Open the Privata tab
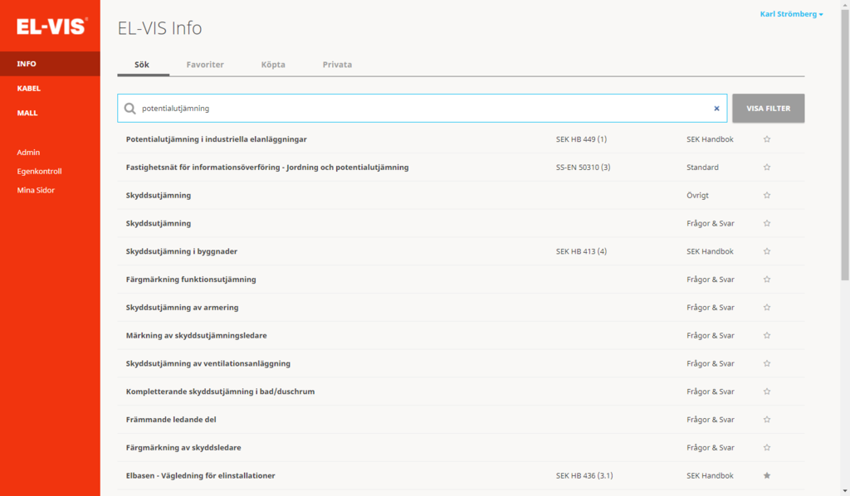Viewport: 850px width, 496px height. (337, 65)
